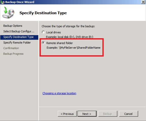Image resolution: width=146 pixels, height=121 pixels.
Task: Cancel the backup wizard
Action: pyautogui.click(x=129, y=114)
